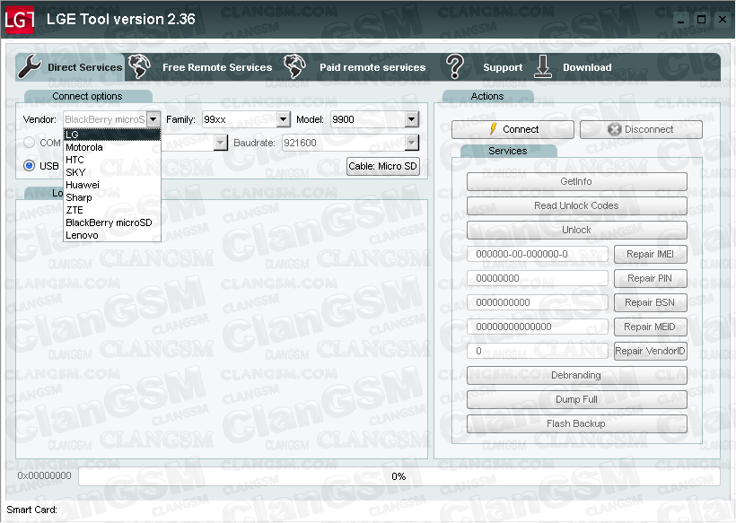Click Read Unlock Codes button
736x523 pixels.
point(576,205)
